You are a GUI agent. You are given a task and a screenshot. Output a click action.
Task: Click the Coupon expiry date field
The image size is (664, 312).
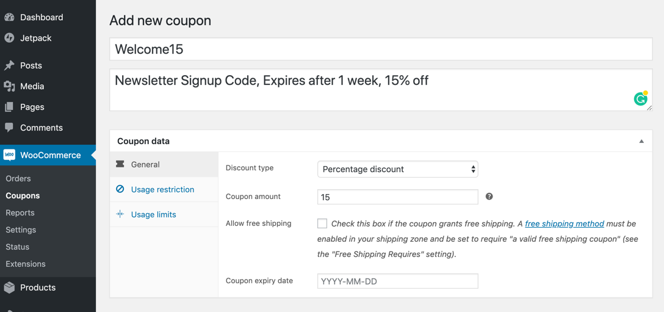(398, 281)
